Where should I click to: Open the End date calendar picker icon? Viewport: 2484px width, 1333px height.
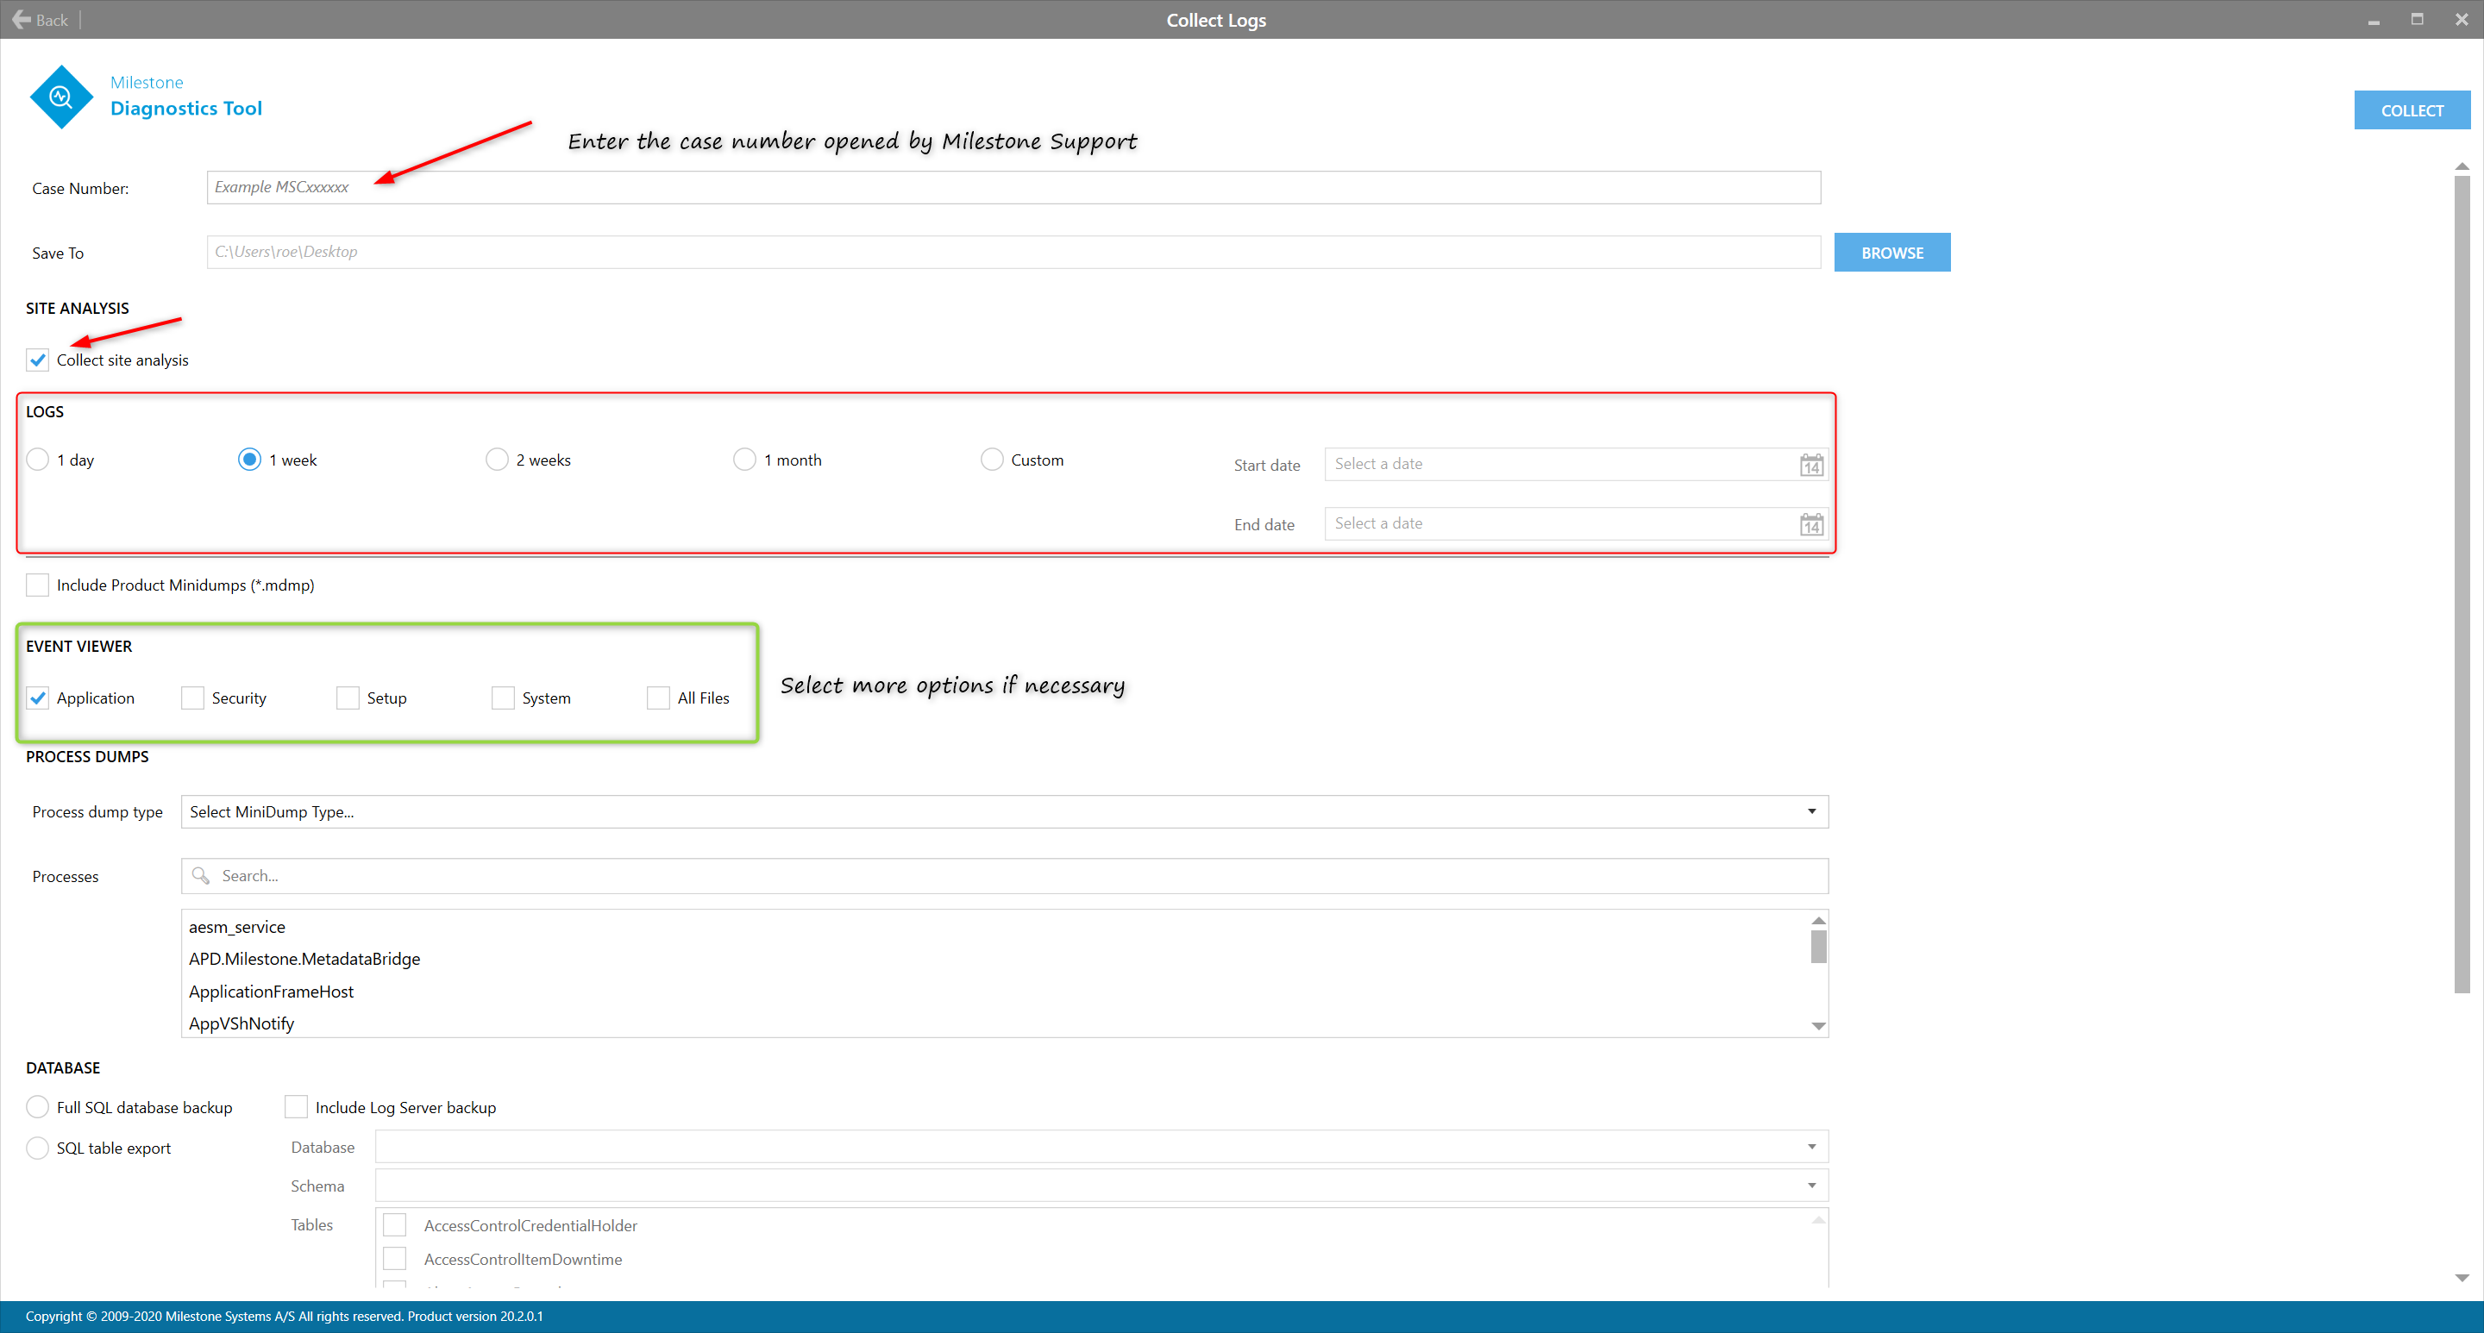[1811, 524]
